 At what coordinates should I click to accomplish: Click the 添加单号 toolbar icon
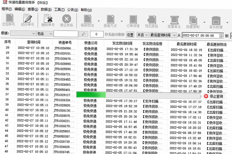coord(10,18)
